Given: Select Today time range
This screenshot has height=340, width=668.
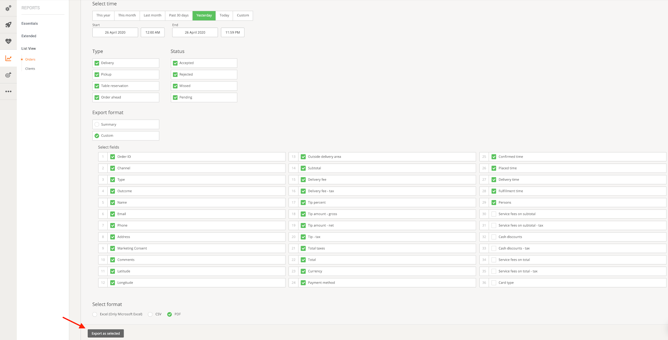Looking at the screenshot, I should [x=224, y=15].
